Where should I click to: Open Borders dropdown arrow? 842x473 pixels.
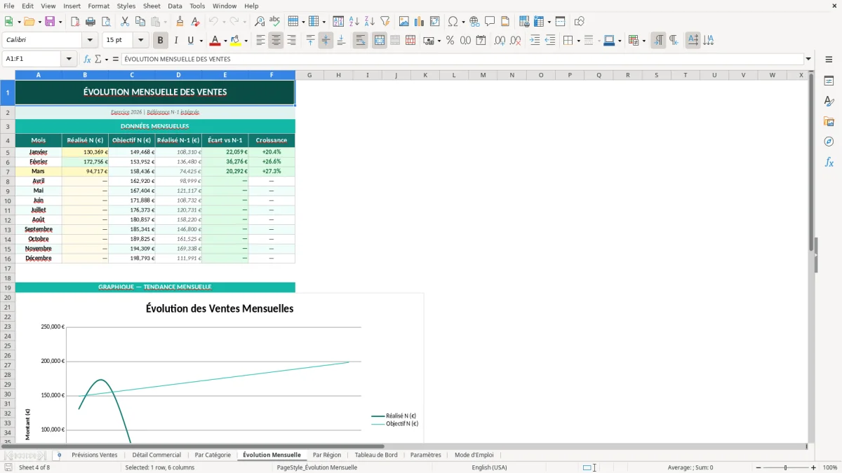tap(578, 41)
